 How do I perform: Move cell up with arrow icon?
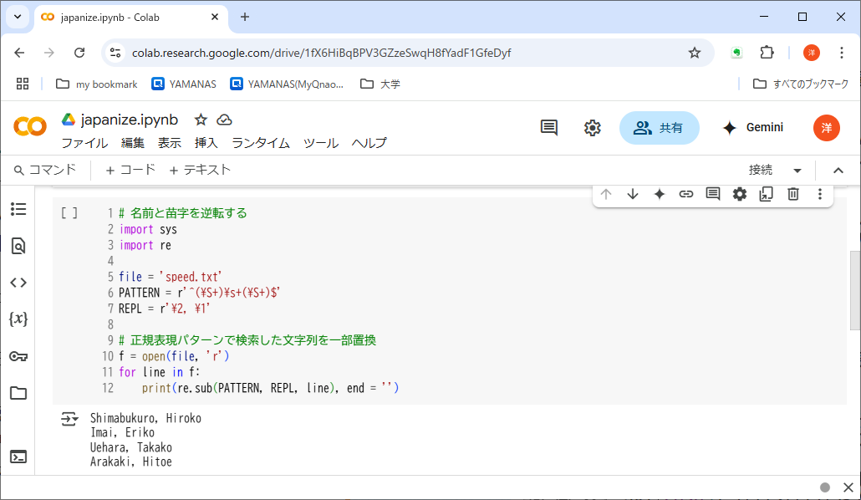pyautogui.click(x=606, y=194)
